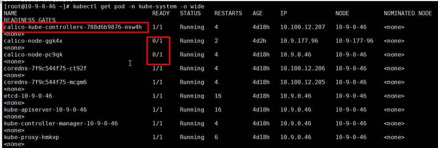The height and width of the screenshot is (148, 438).
Task: Click the STATUS column header
Action: point(190,13)
